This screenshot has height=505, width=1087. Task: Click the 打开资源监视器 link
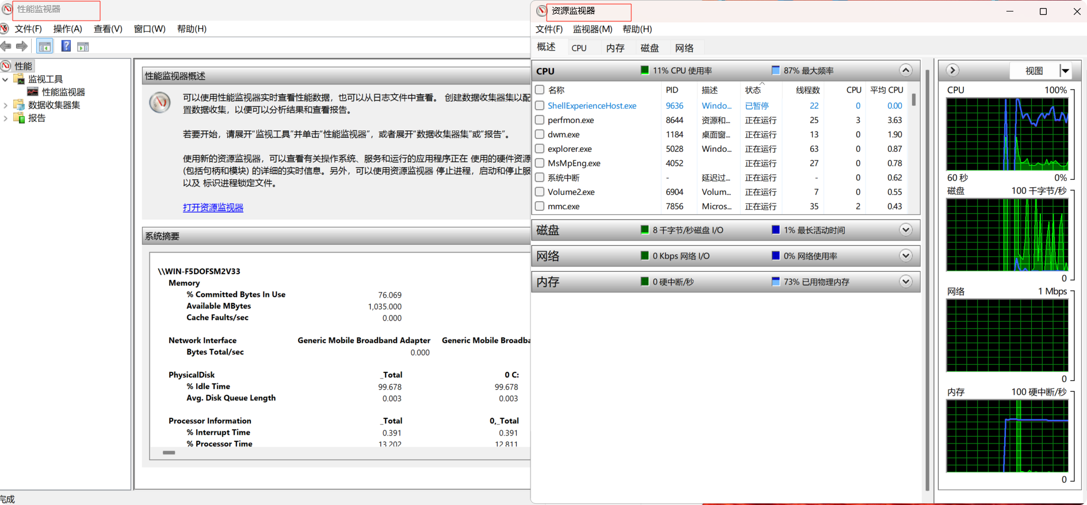[213, 207]
